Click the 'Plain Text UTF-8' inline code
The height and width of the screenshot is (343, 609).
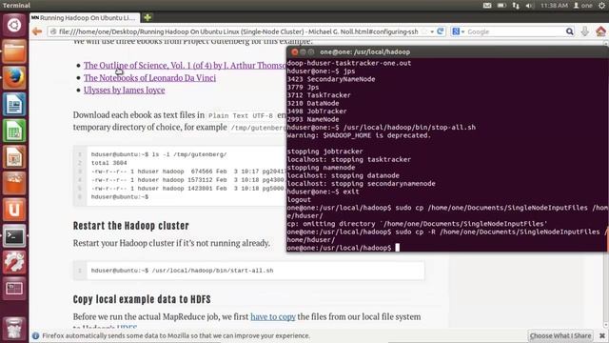tap(241, 115)
